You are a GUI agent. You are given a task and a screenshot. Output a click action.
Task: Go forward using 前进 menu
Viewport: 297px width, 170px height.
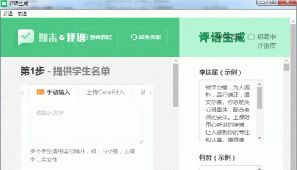(22, 14)
